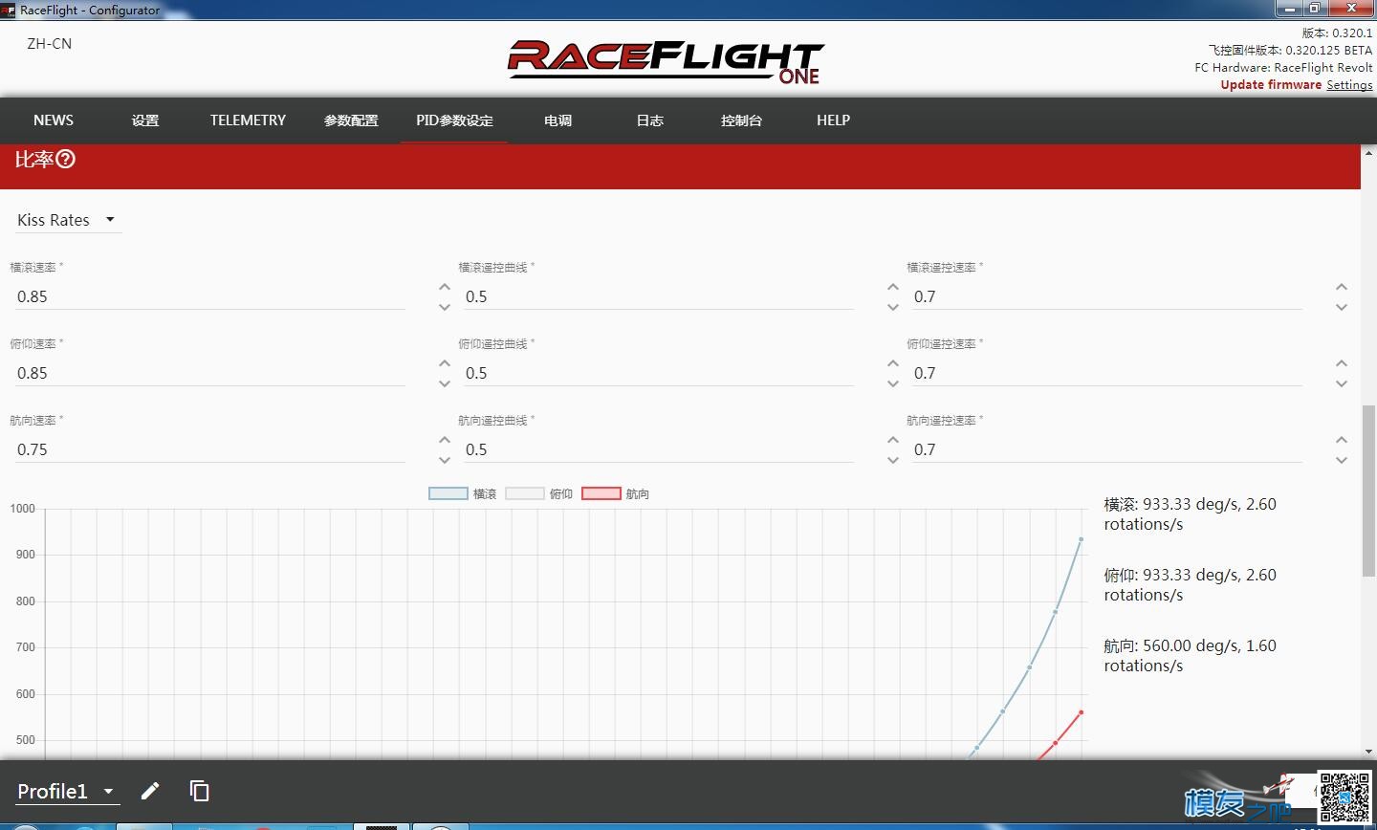Click the 俯仰遥控曲线 input field
This screenshot has width=1377, height=830.
click(x=657, y=373)
